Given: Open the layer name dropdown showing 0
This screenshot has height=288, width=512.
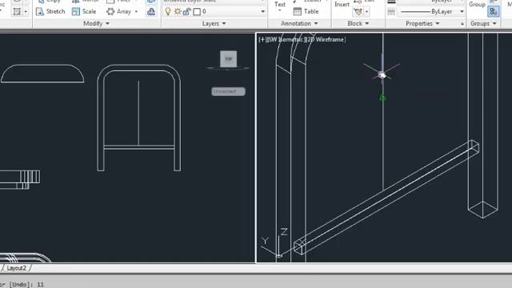Looking at the screenshot, I should tap(263, 12).
